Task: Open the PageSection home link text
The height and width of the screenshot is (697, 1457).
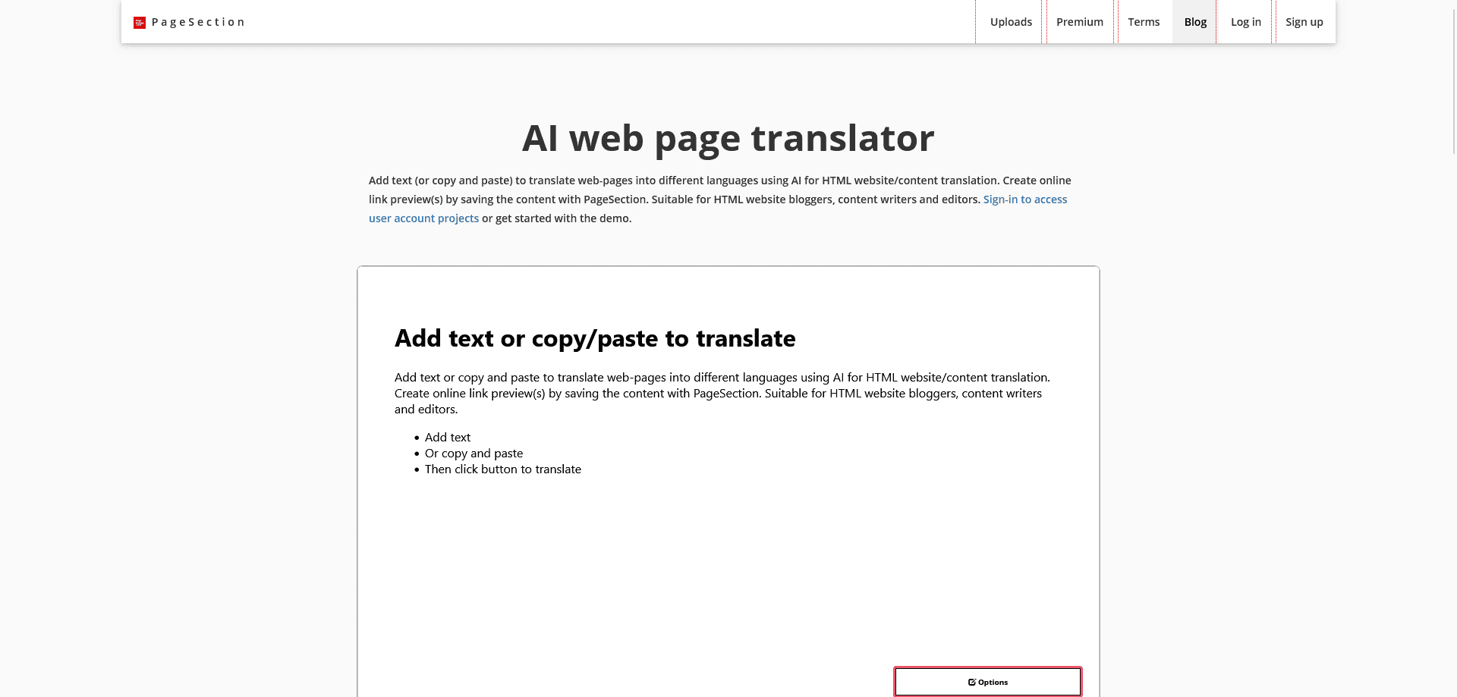Action: tap(198, 22)
